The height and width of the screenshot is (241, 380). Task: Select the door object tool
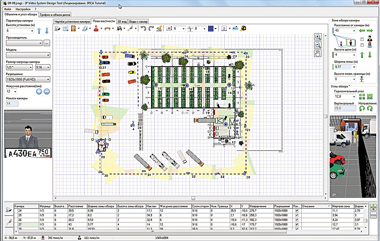click(74, 29)
